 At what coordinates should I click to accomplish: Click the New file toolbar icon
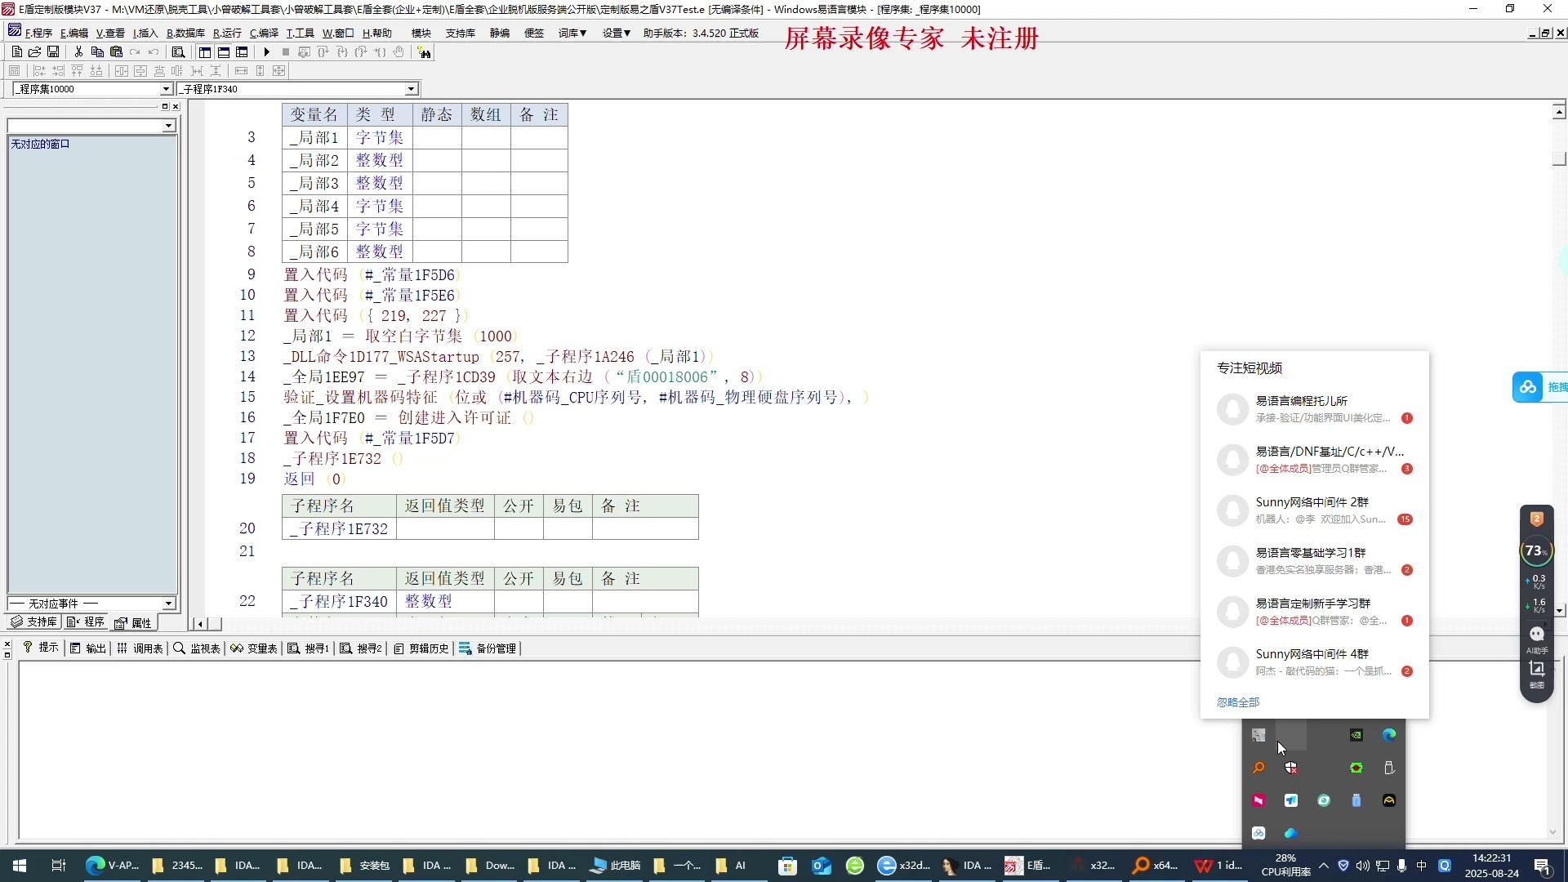click(x=16, y=51)
